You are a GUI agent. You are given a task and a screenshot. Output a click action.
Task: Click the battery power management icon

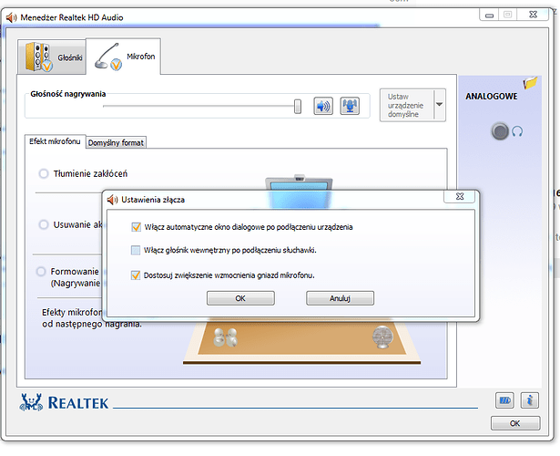[505, 400]
